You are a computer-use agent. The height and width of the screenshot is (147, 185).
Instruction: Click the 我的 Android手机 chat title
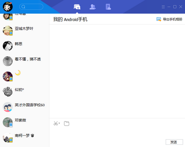70,19
